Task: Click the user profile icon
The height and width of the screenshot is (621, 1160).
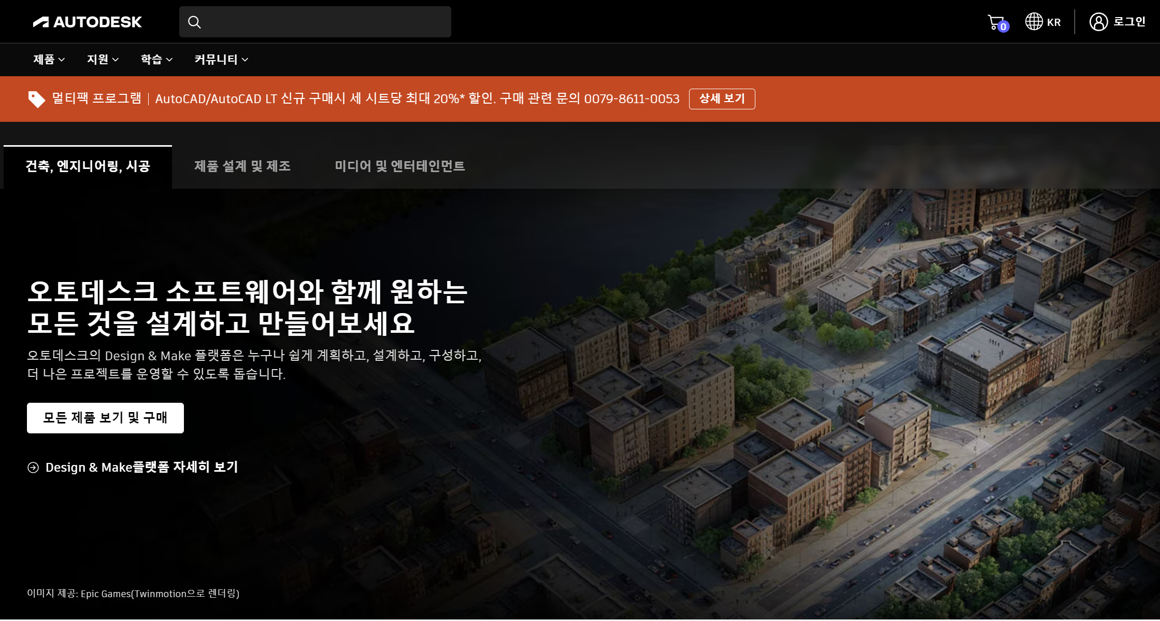Action: coord(1098,22)
